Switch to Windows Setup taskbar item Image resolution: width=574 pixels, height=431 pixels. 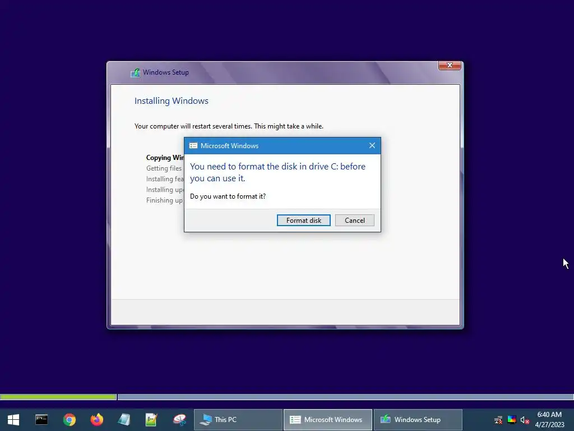click(418, 420)
